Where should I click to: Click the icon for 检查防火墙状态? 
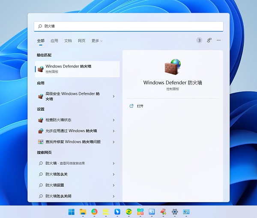tap(41, 120)
